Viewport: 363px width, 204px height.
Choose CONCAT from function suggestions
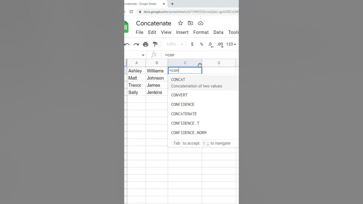(x=203, y=83)
